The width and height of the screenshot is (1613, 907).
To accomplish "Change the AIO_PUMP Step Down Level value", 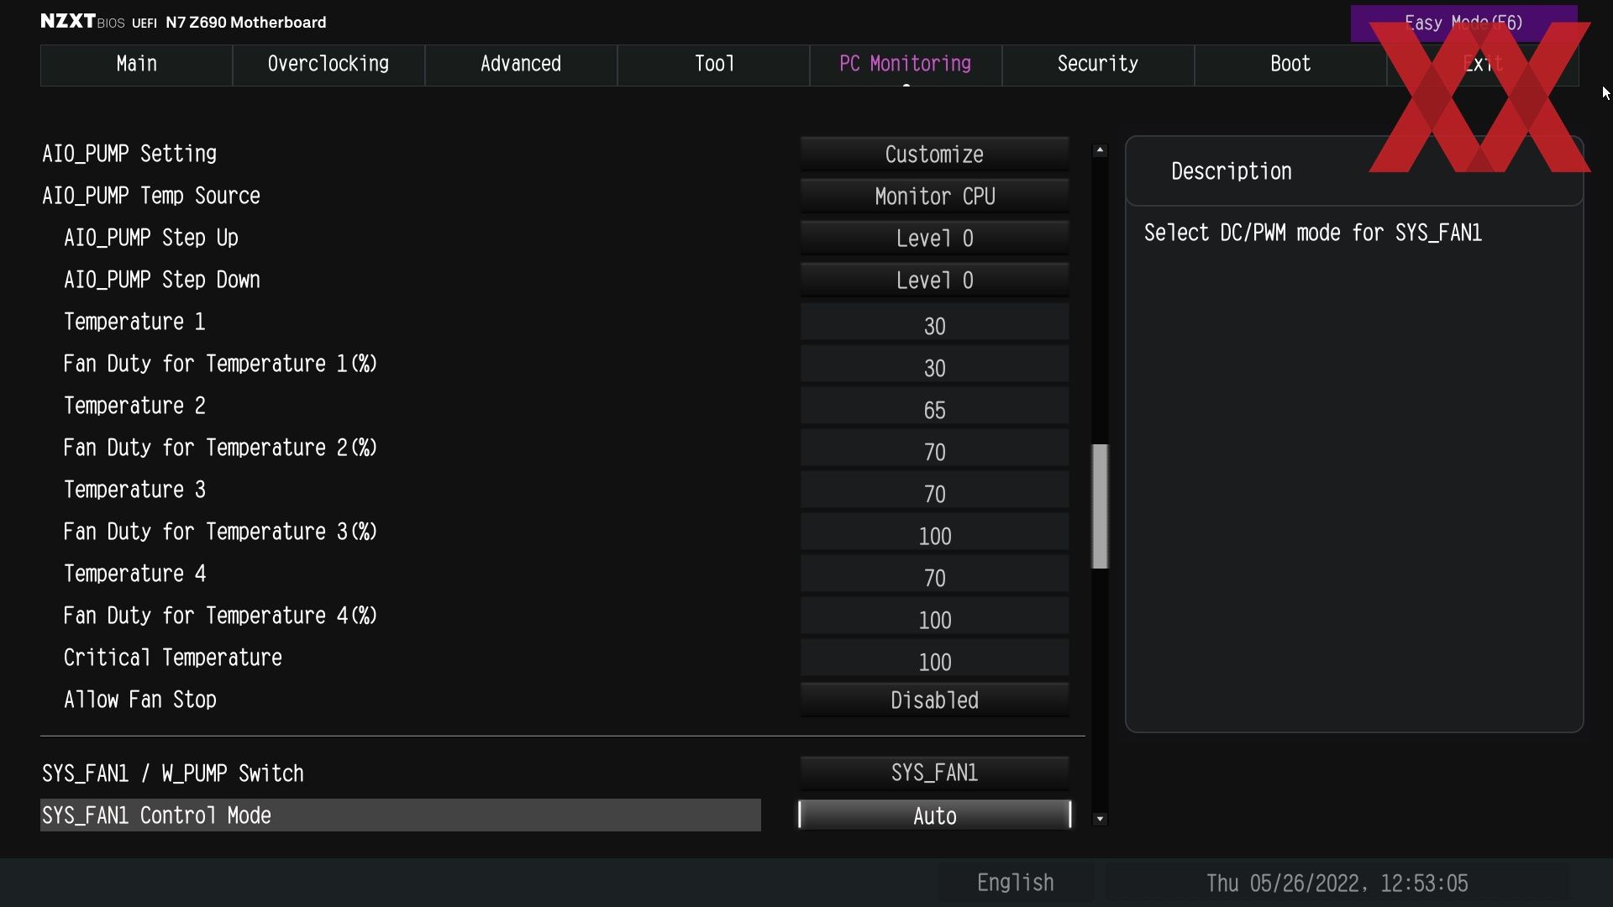I will pos(934,280).
